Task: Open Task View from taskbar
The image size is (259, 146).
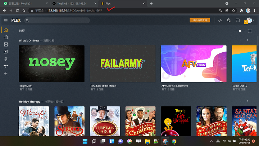Action: pyautogui.click(x=103, y=141)
